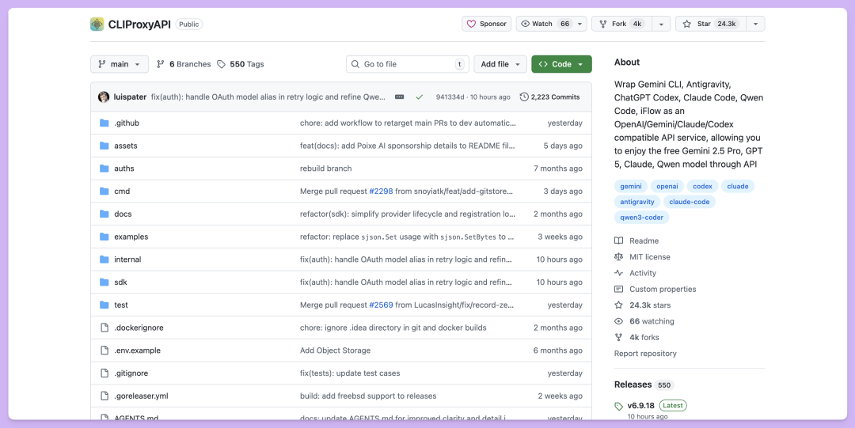The height and width of the screenshot is (428, 855).
Task: Click the MIT license scale icon
Action: pyautogui.click(x=619, y=257)
